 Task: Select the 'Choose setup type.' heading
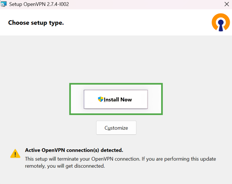pyautogui.click(x=36, y=23)
